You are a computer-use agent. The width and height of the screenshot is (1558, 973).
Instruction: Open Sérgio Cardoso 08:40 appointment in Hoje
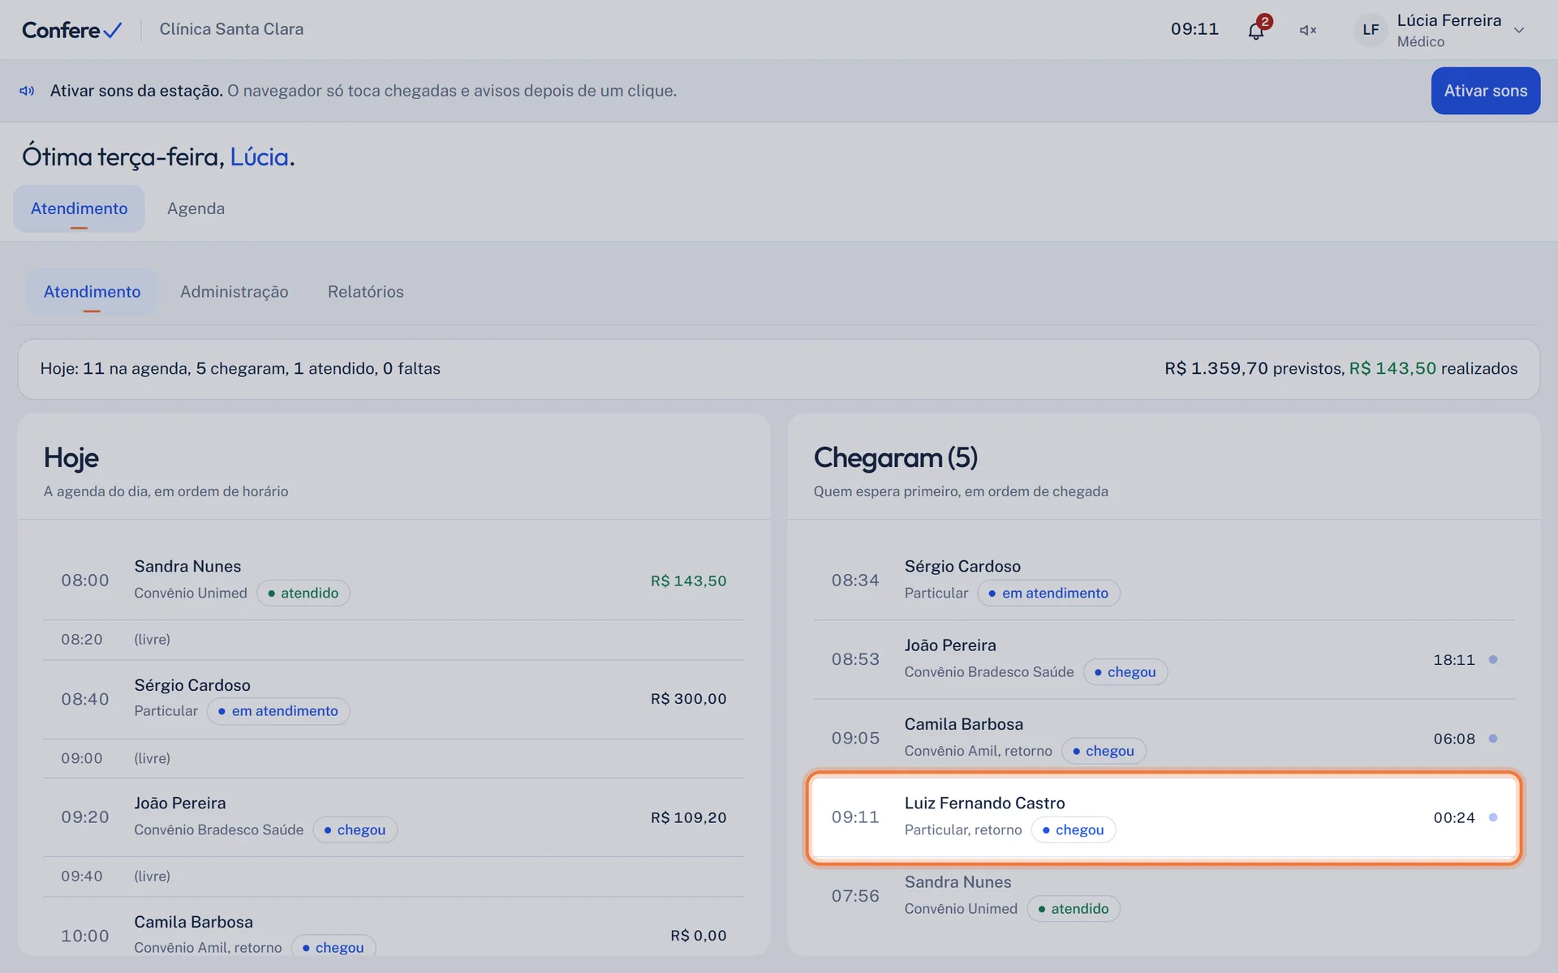[x=394, y=699]
